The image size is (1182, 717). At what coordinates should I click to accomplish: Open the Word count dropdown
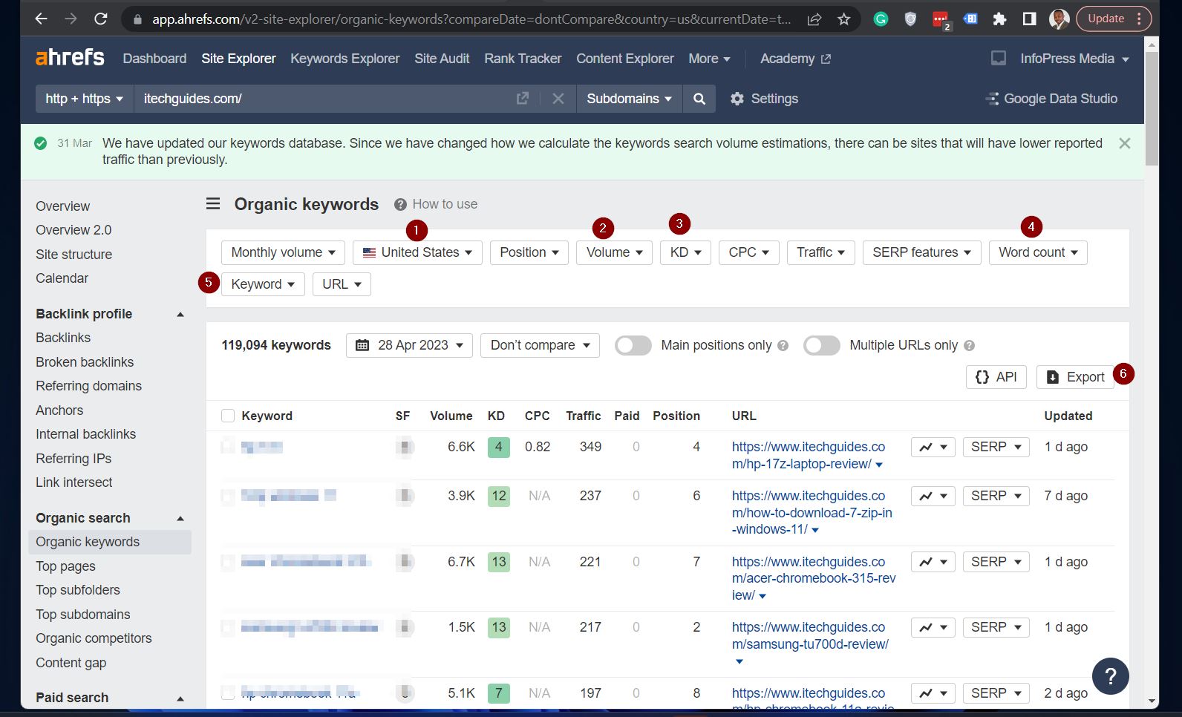point(1038,252)
